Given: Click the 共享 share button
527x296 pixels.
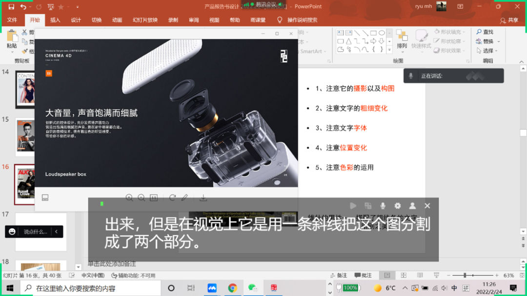Looking at the screenshot, I should (x=509, y=20).
